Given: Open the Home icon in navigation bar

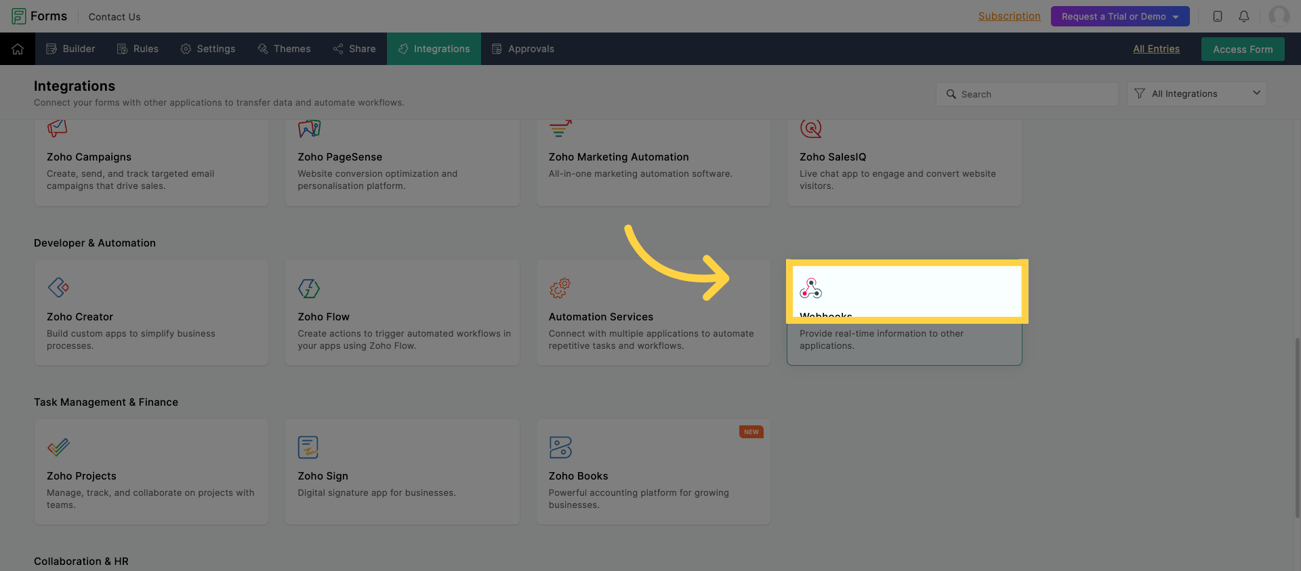Looking at the screenshot, I should pos(18,49).
